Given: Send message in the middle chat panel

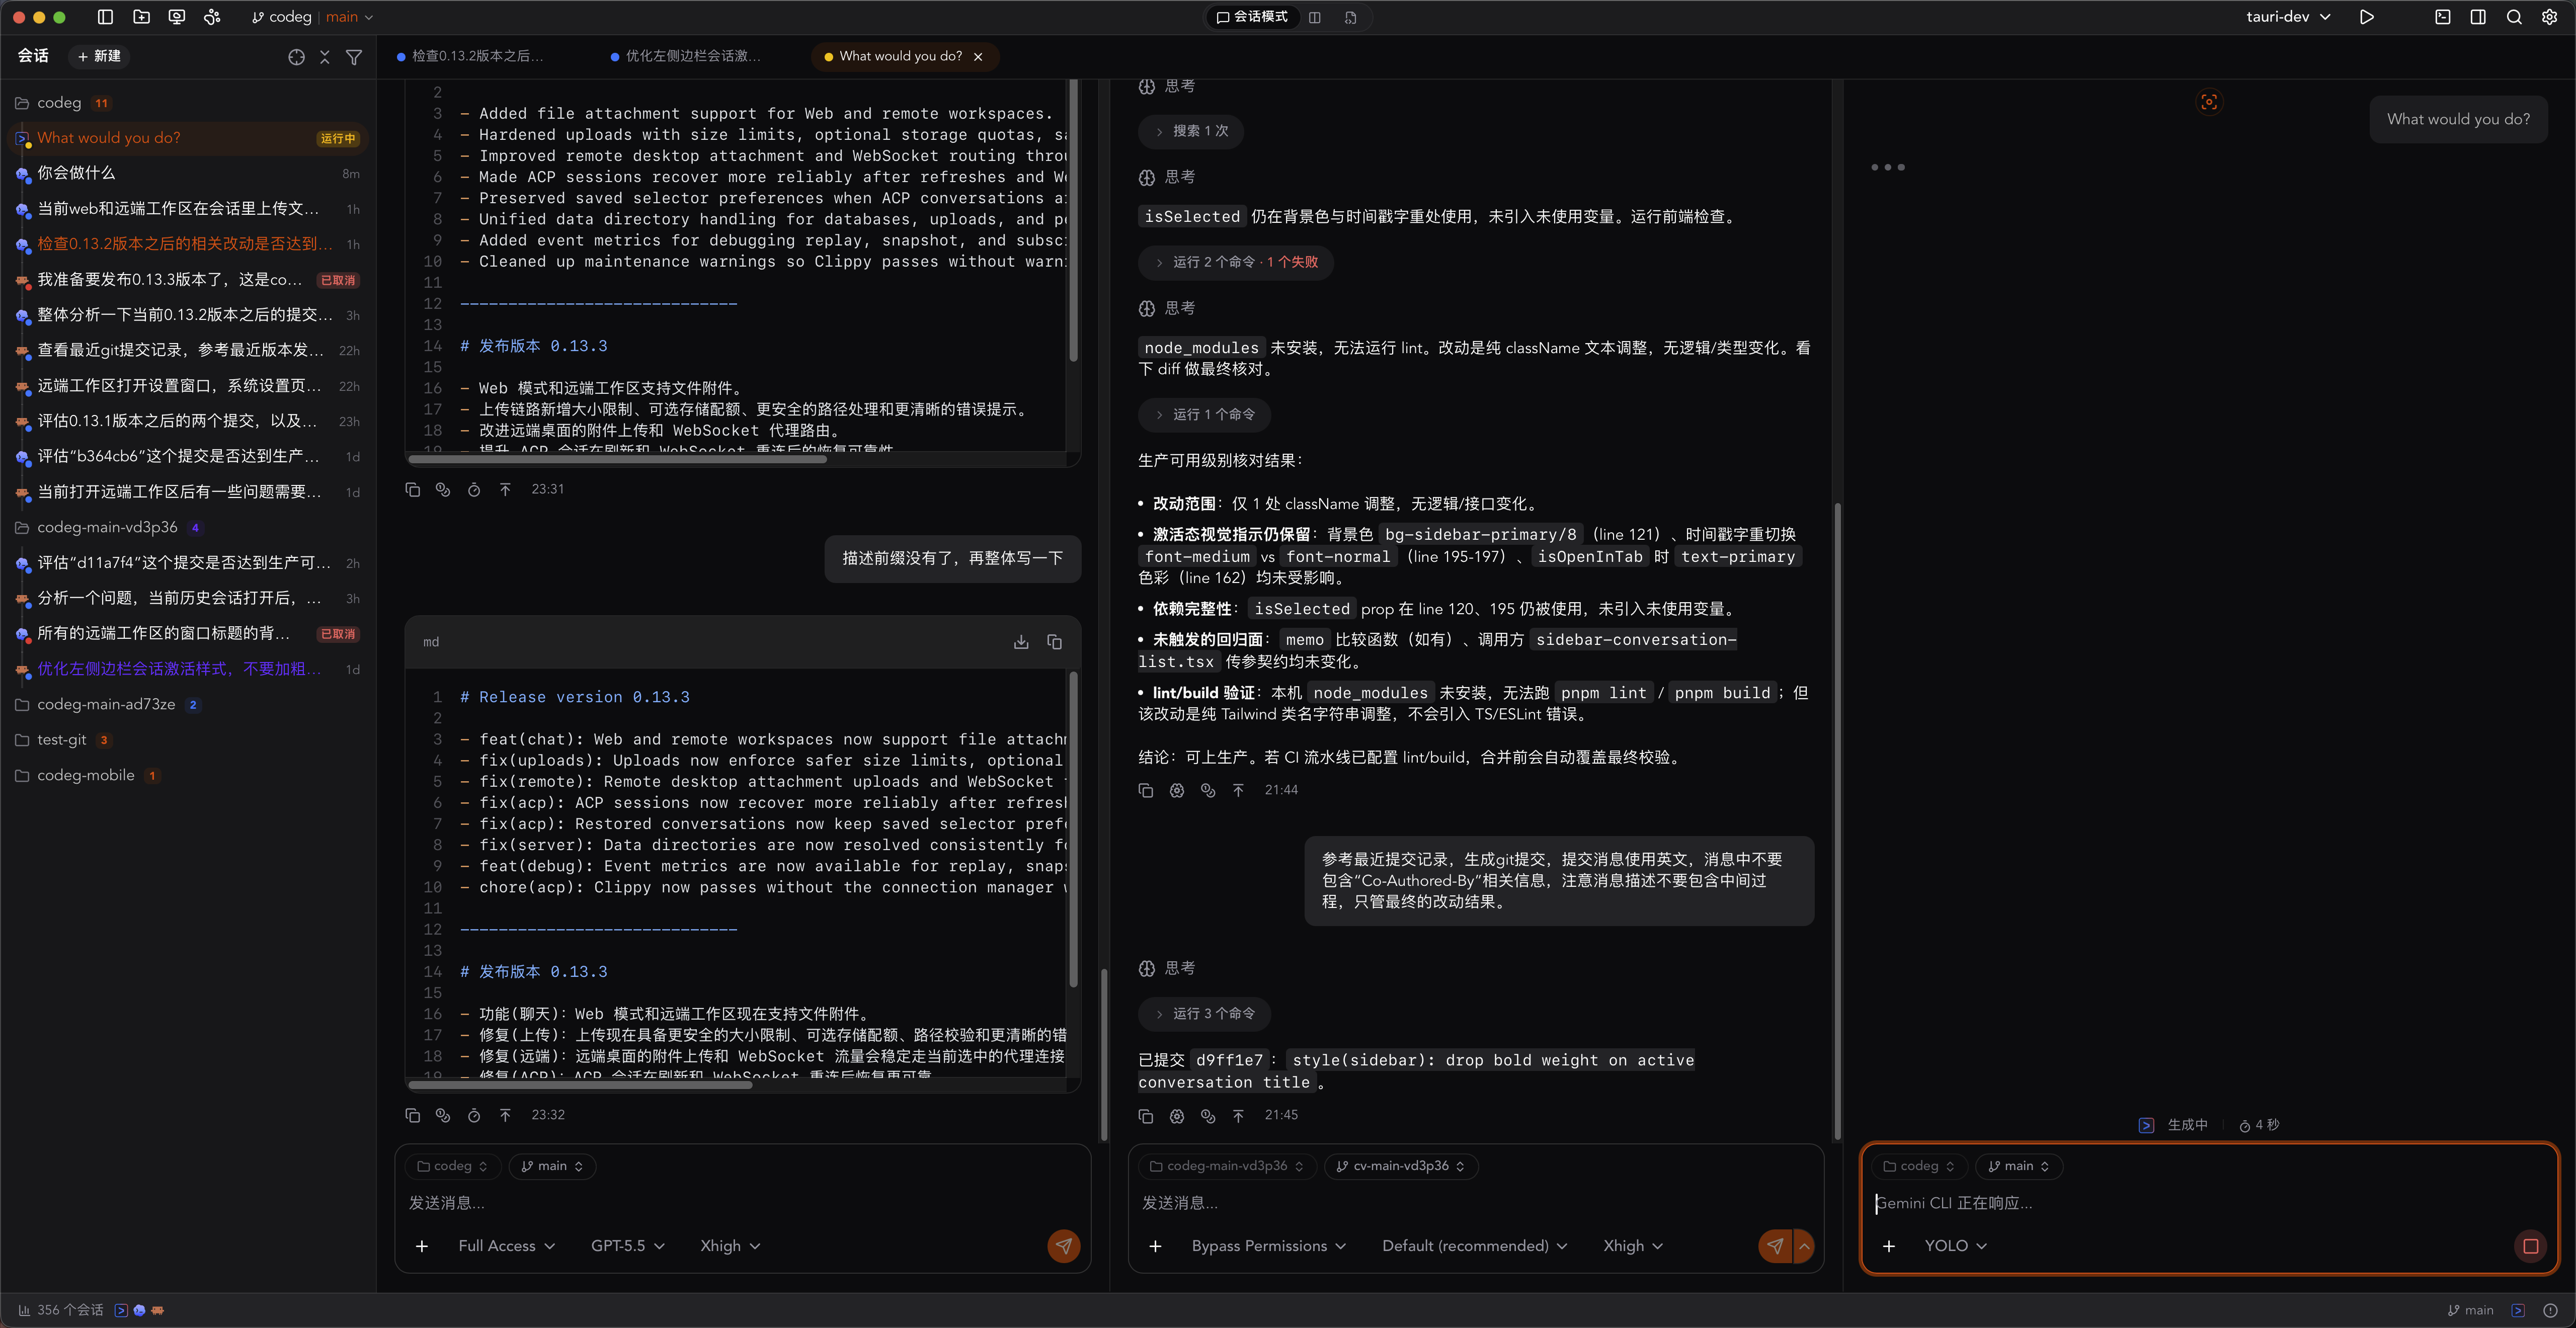Looking at the screenshot, I should tap(1775, 1246).
